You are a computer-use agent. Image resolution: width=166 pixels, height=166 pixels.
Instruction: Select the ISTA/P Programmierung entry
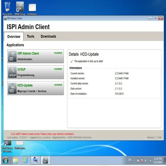[36, 72]
